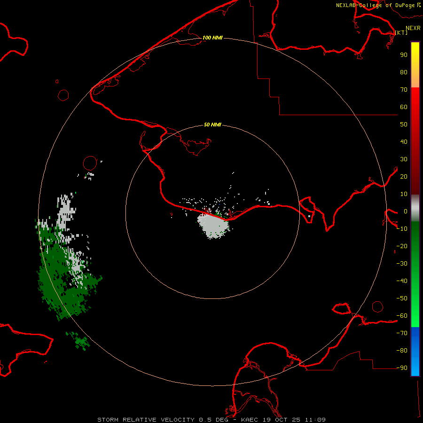Click the "50 NMI" range ring label
423x423 pixels.
pyautogui.click(x=212, y=125)
